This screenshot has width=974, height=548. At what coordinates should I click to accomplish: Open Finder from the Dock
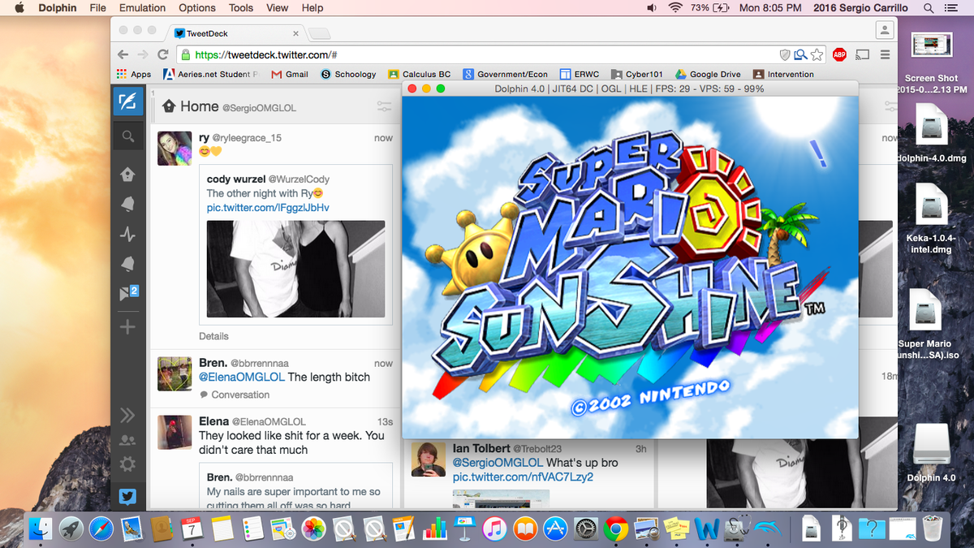pos(41,529)
